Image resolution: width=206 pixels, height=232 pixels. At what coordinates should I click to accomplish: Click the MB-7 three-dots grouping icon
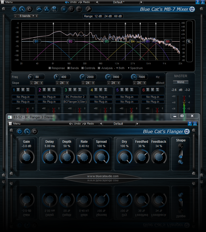click(x=47, y=9)
